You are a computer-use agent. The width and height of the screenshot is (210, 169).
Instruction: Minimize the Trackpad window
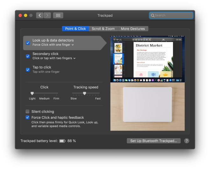tap(25, 15)
